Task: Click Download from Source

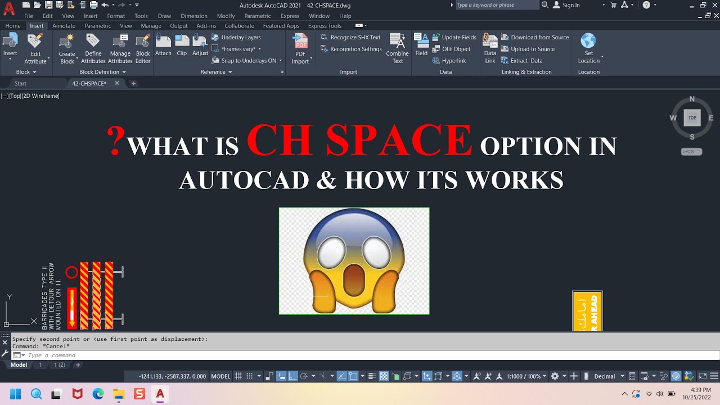Action: [535, 37]
